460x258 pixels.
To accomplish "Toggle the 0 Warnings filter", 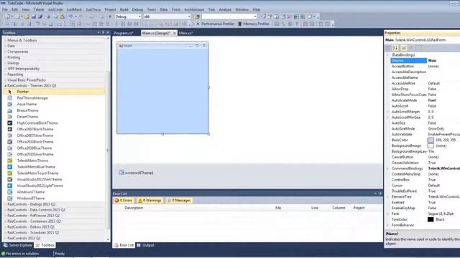I will tap(149, 201).
